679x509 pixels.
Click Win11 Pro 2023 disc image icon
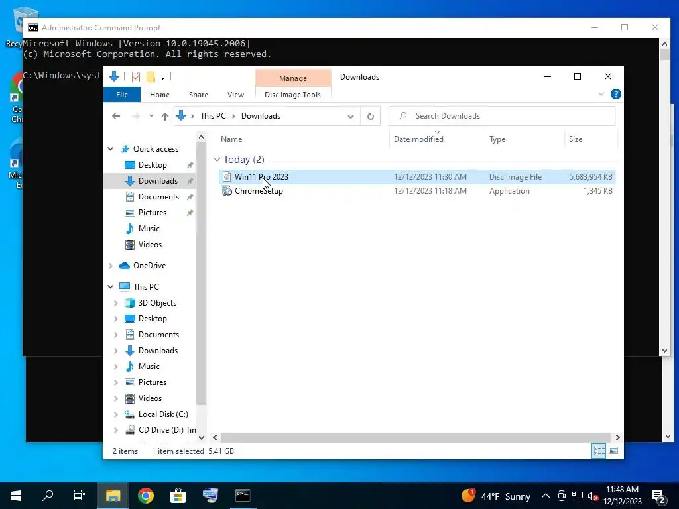pyautogui.click(x=227, y=176)
